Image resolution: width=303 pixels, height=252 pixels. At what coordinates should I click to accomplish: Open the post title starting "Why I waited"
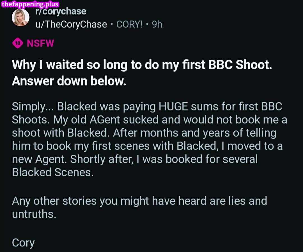click(x=142, y=65)
